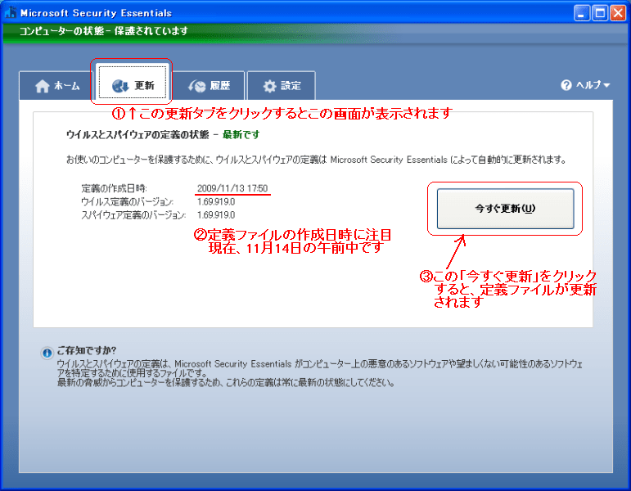Minimize the Security Essentials window
The image size is (631, 491).
click(x=582, y=13)
